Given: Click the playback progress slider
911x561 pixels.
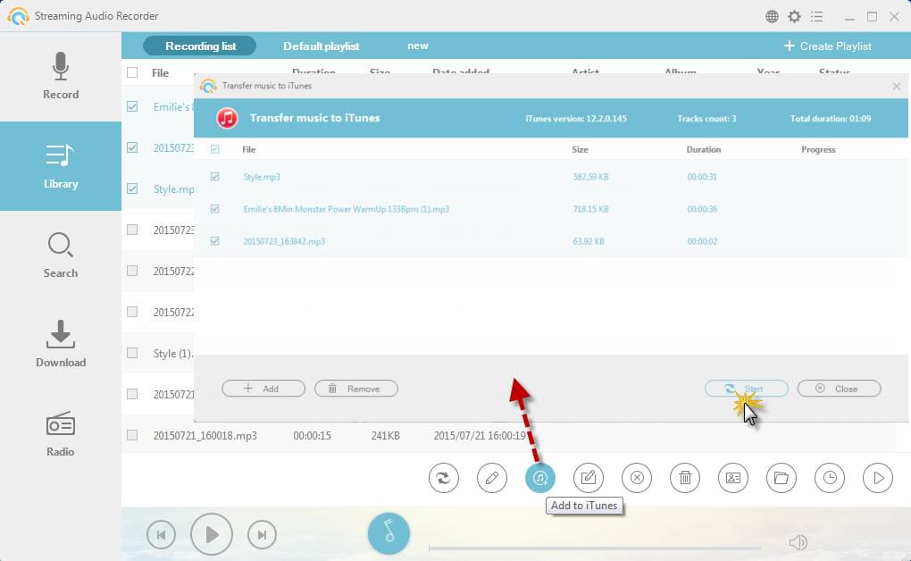Looking at the screenshot, I should pyautogui.click(x=594, y=548).
